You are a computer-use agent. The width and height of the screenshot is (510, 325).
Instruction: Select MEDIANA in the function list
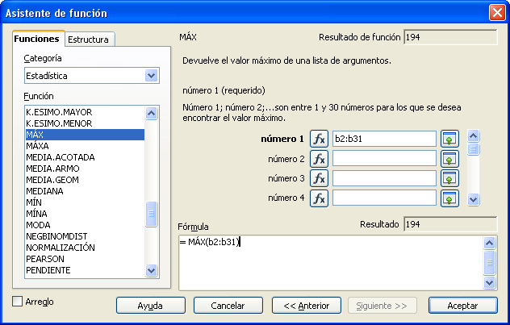(x=46, y=191)
